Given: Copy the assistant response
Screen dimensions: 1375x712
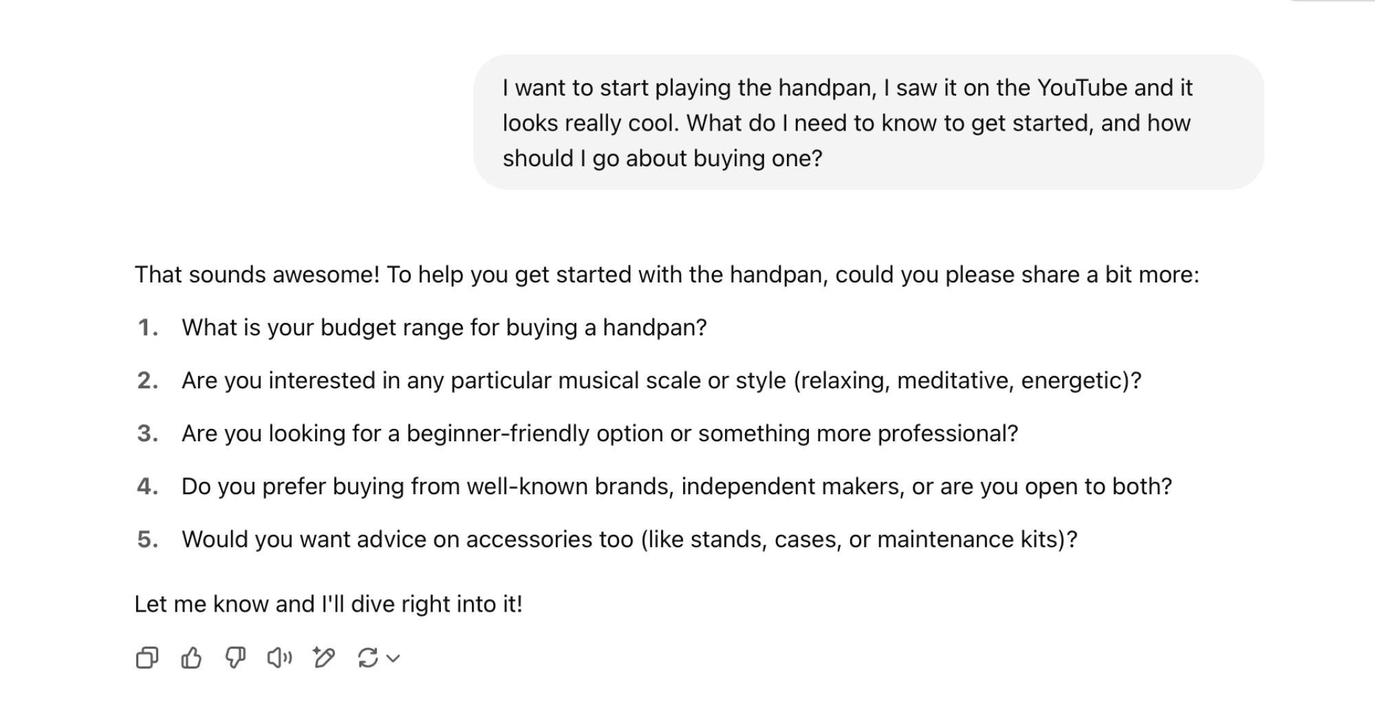Looking at the screenshot, I should pos(147,658).
